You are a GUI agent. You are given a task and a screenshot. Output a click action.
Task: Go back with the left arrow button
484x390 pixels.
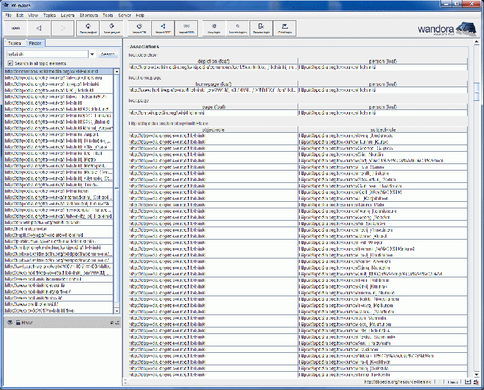(38, 28)
